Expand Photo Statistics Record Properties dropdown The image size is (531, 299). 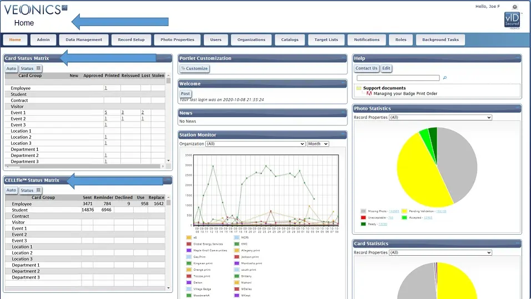point(440,118)
